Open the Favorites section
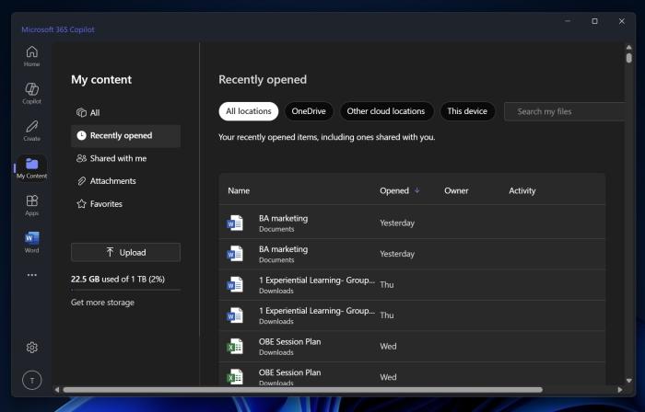Viewport: 645px width, 412px height. (105, 204)
